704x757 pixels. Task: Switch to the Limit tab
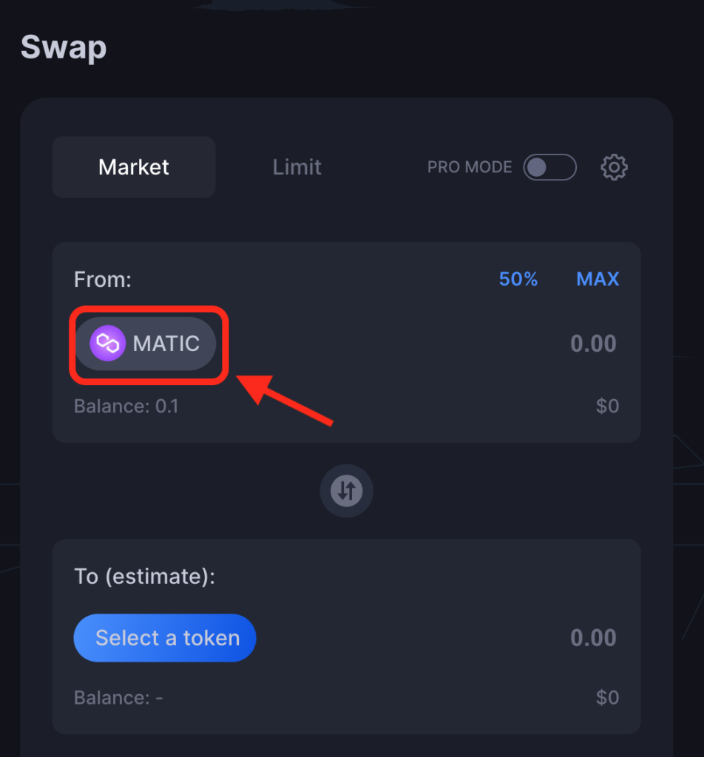coord(297,167)
